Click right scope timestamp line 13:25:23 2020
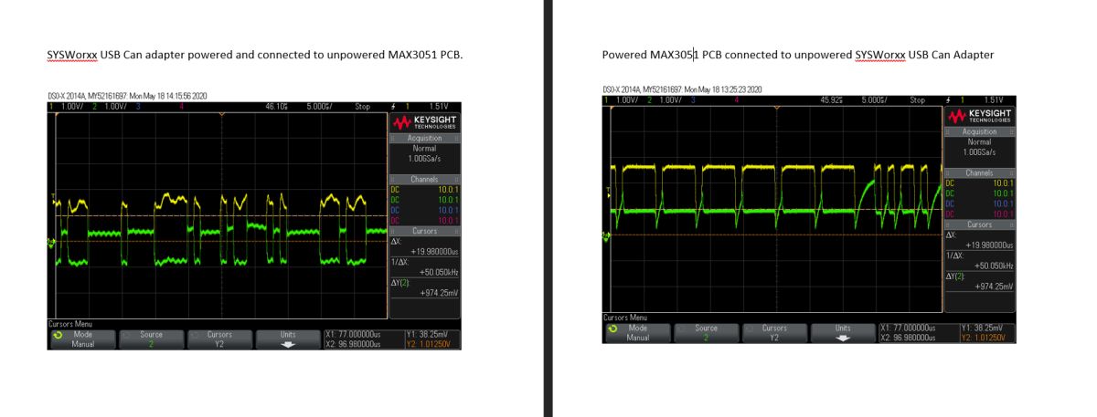 [x=682, y=89]
